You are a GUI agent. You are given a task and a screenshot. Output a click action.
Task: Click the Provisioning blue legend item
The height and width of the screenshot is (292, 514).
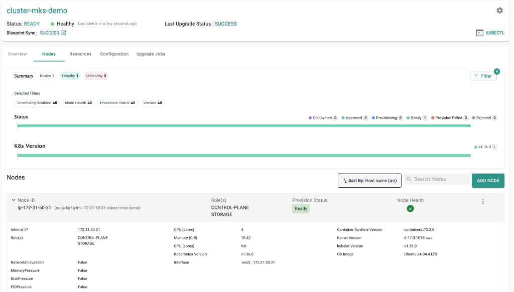[x=387, y=118]
